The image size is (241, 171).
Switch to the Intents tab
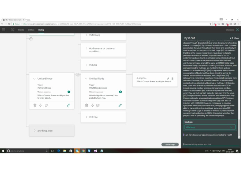coord(21,30)
